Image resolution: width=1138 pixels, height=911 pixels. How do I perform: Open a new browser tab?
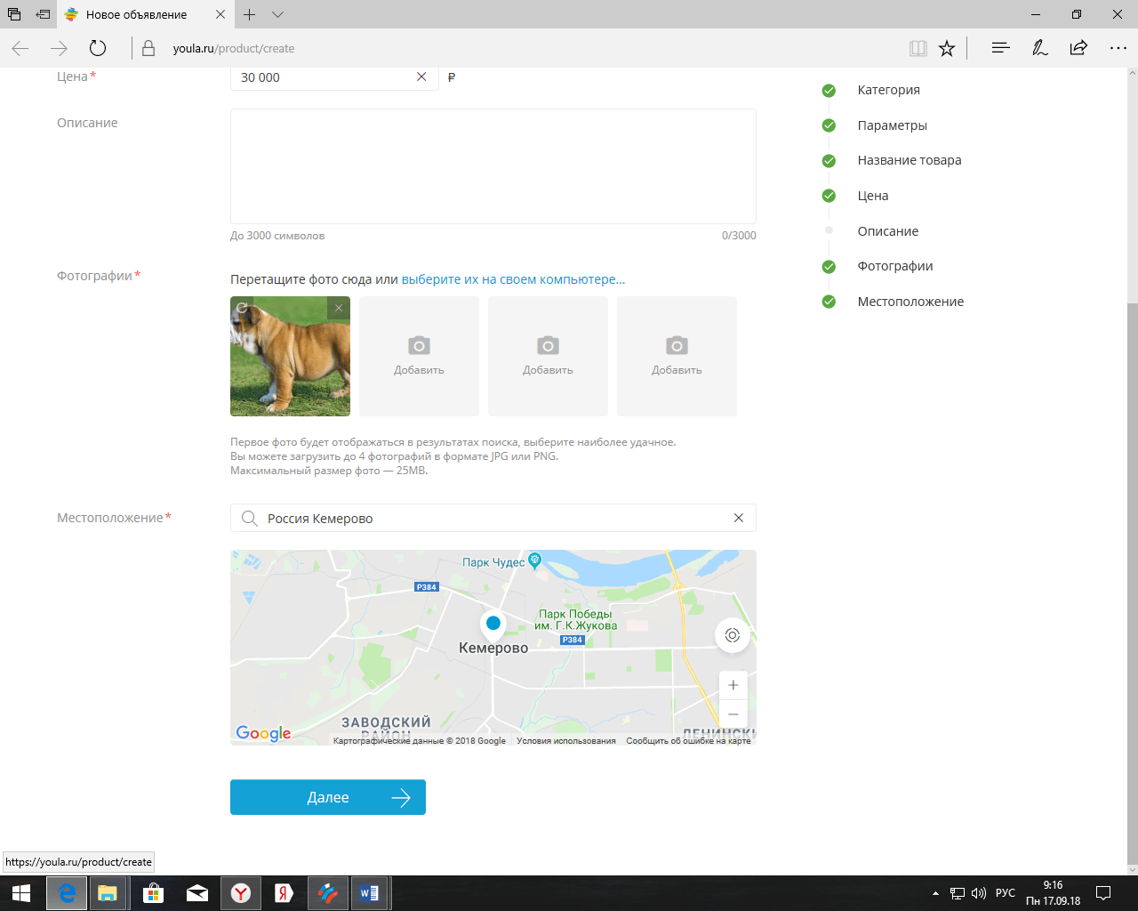tap(250, 14)
